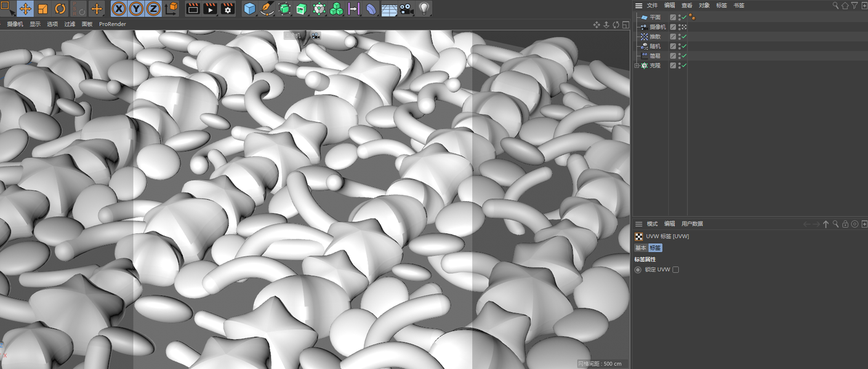Select the Rotate tool

(x=60, y=9)
